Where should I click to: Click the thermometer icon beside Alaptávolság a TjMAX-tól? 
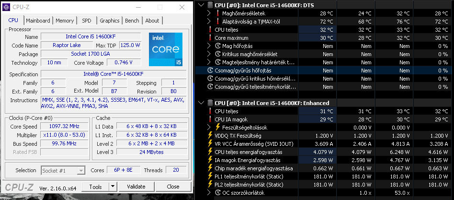pyautogui.click(x=218, y=22)
